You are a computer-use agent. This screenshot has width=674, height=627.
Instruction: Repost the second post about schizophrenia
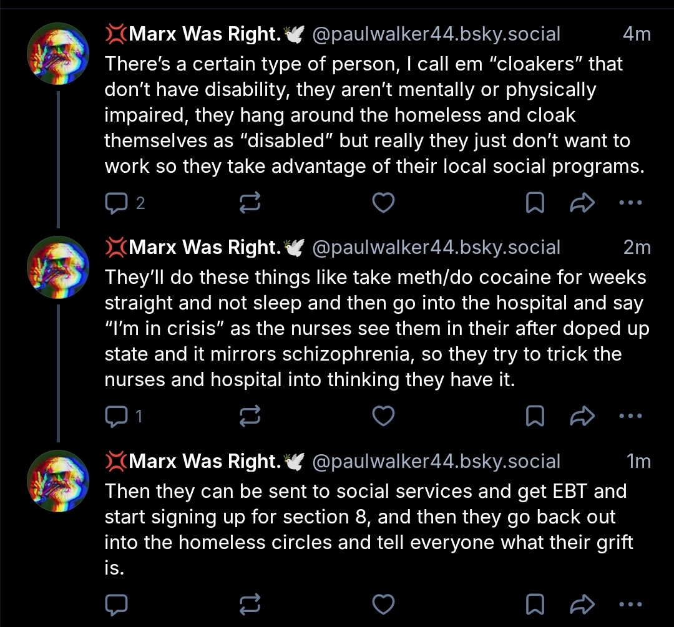[250, 416]
